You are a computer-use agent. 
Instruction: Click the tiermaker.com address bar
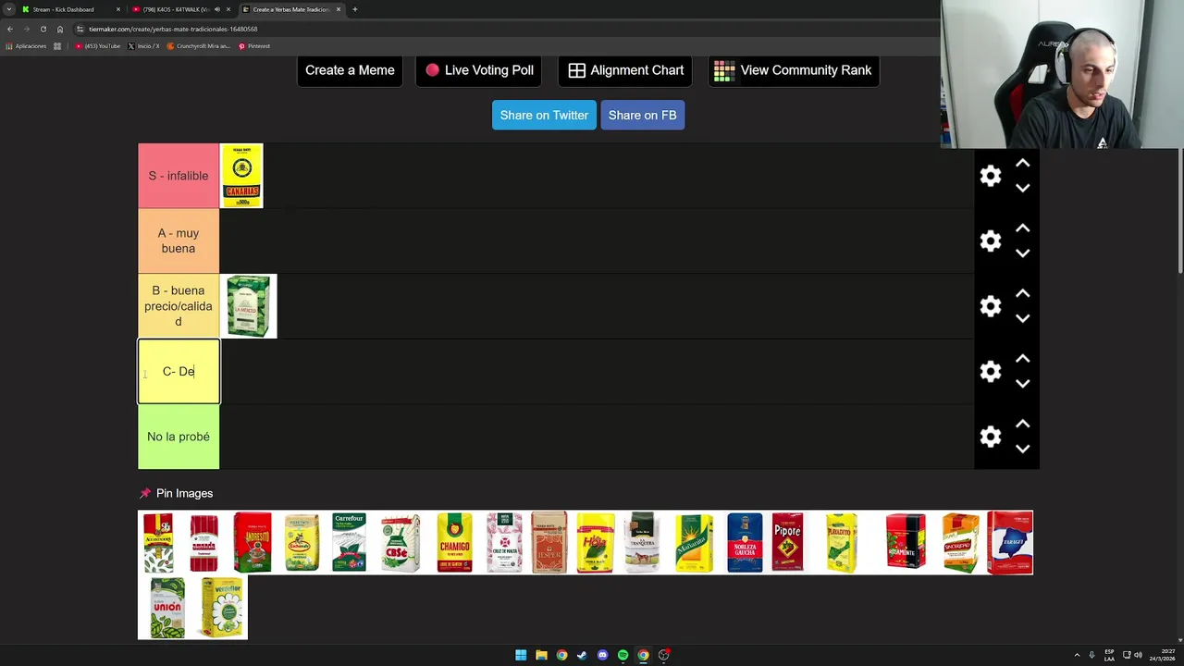pyautogui.click(x=499, y=29)
